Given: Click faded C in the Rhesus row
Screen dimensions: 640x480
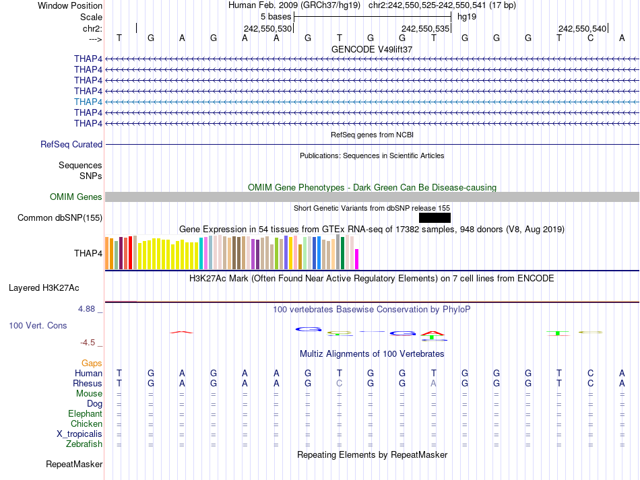Looking at the screenshot, I should point(339,383).
